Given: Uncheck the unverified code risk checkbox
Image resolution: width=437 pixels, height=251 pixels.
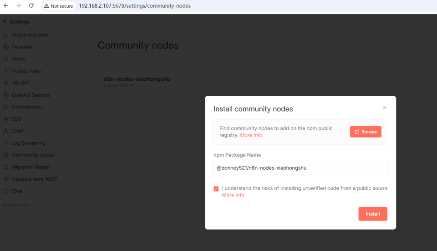Looking at the screenshot, I should [x=216, y=189].
